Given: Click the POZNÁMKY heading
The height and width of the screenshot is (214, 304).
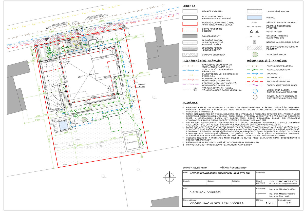Looking at the screenshot, I should tap(190, 103).
